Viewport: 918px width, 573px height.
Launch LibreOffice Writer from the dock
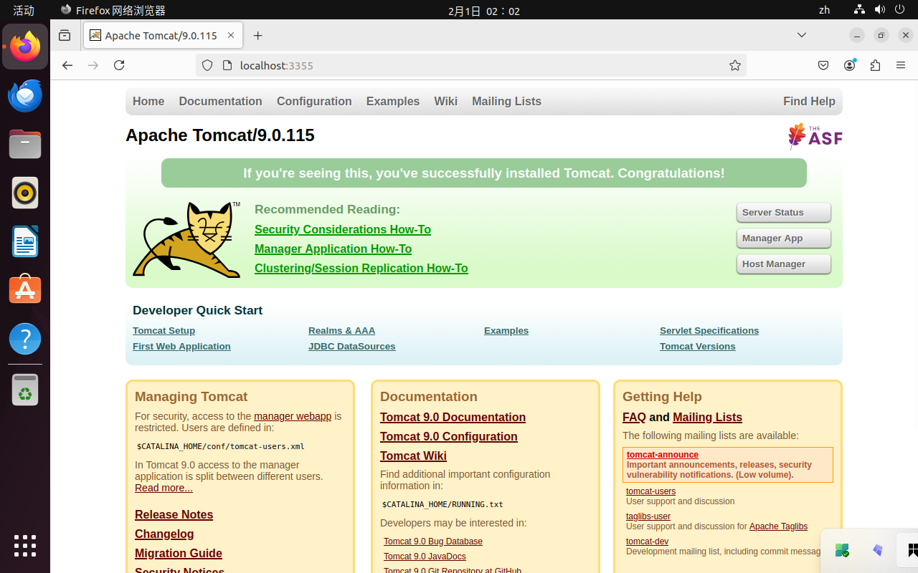[25, 241]
